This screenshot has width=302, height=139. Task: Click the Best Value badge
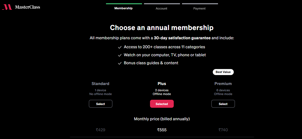click(x=223, y=72)
